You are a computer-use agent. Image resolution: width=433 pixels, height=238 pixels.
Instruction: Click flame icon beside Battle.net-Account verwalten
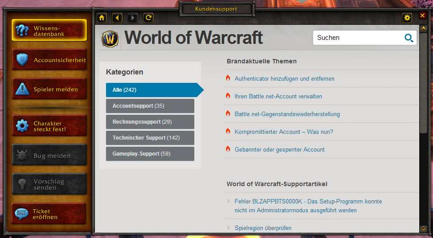coord(228,96)
